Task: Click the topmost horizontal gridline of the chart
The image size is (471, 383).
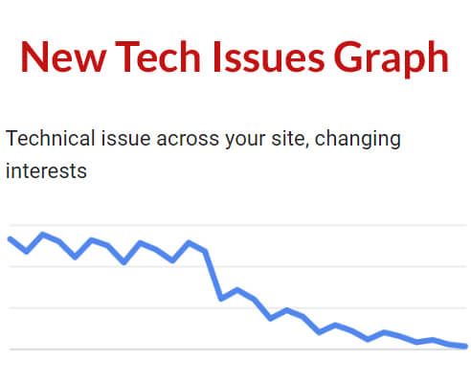Action: pyautogui.click(x=238, y=225)
